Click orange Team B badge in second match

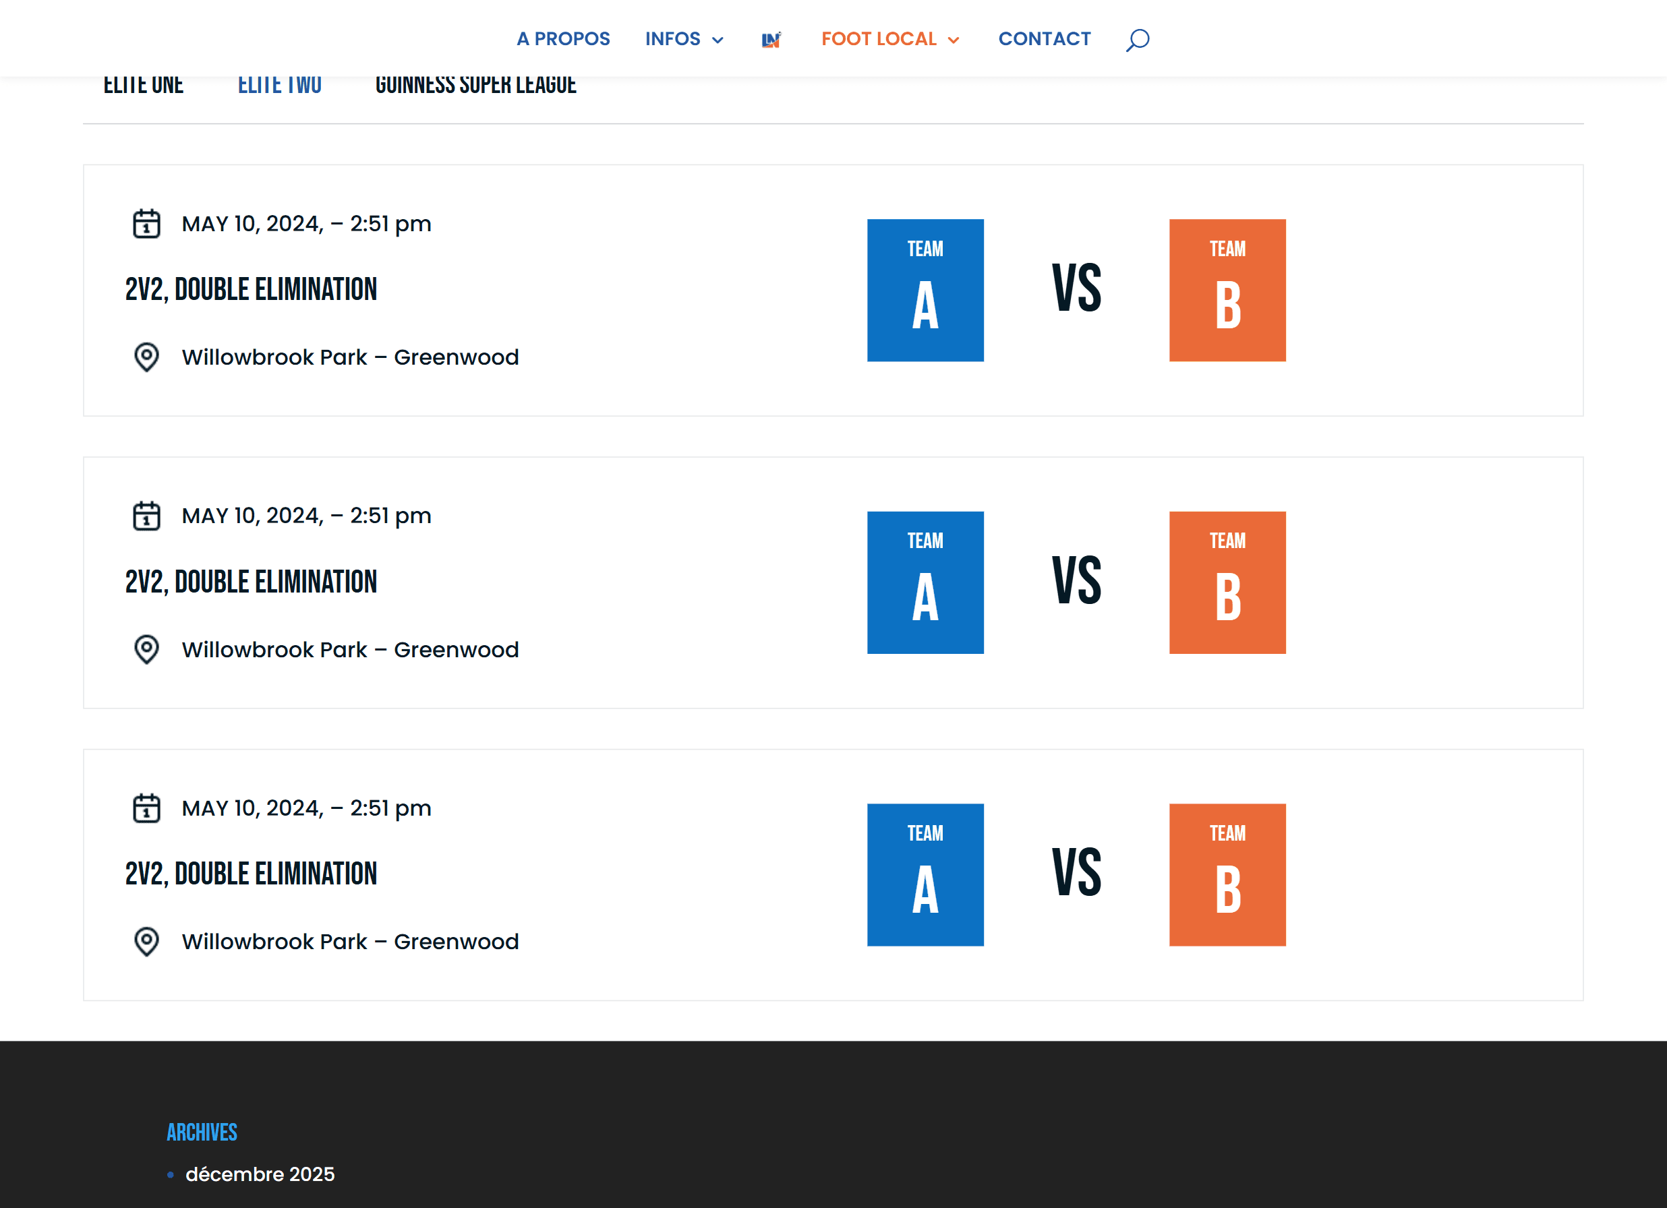click(1227, 582)
